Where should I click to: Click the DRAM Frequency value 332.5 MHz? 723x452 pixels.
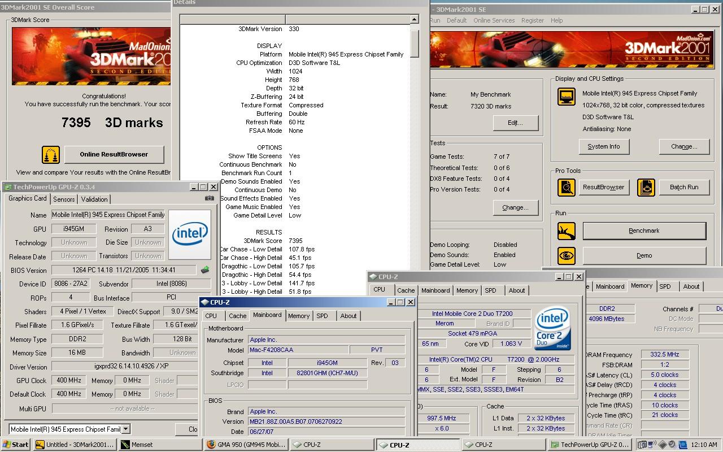click(x=665, y=355)
